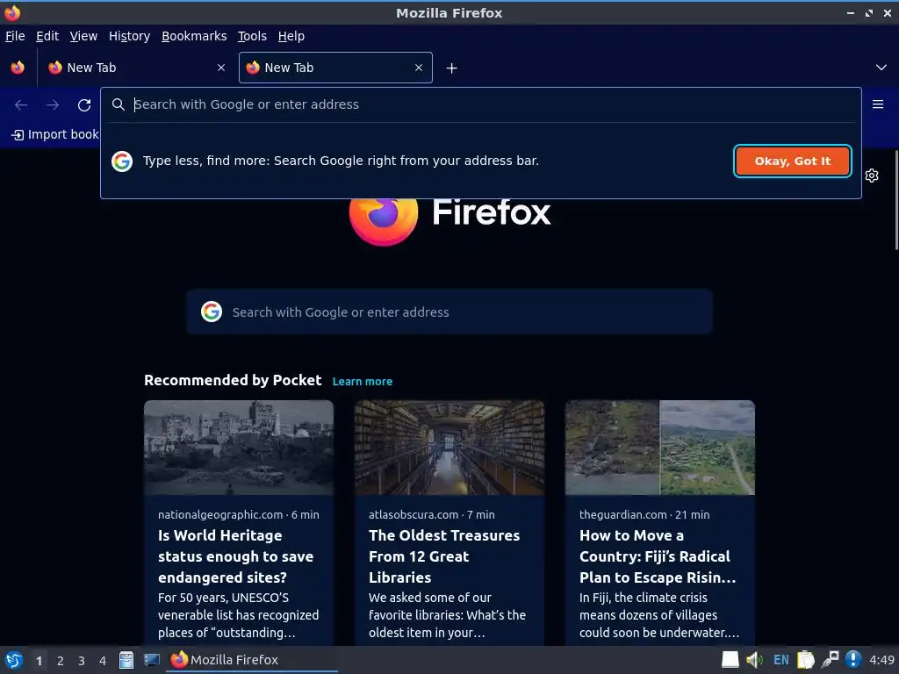Click the network connection tray icon
This screenshot has width=899, height=674.
point(830,660)
